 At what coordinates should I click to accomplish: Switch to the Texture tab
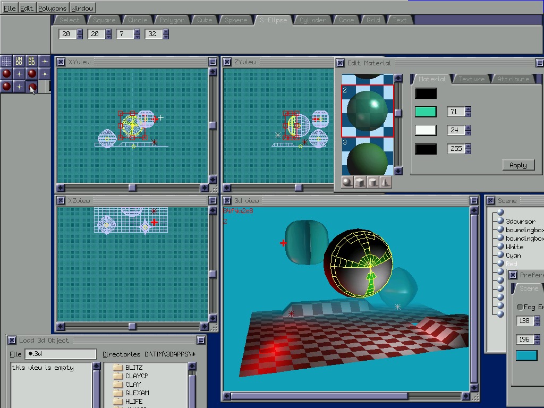pyautogui.click(x=472, y=79)
